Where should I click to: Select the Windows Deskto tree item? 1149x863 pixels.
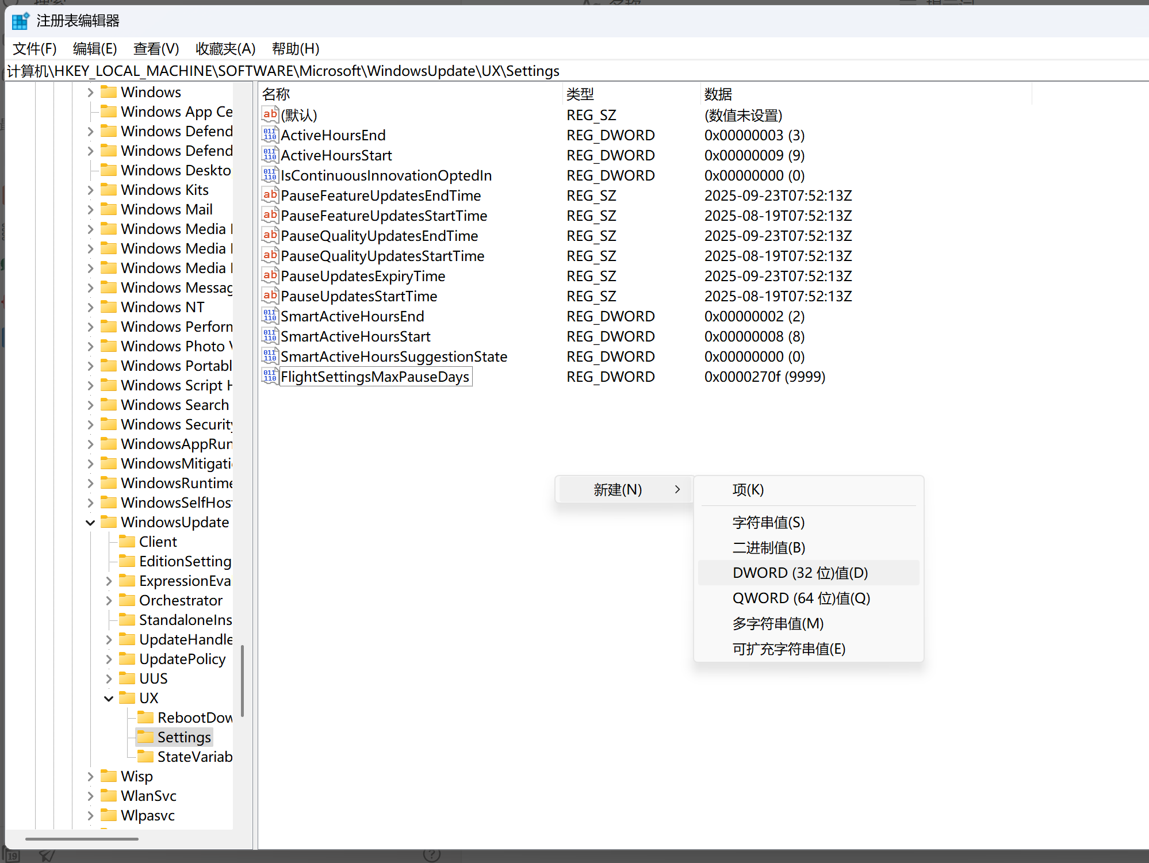click(x=176, y=170)
